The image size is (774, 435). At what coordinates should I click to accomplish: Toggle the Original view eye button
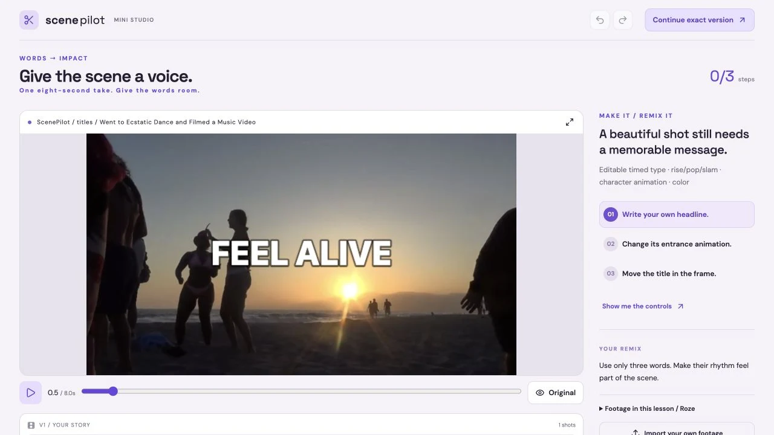pos(555,393)
